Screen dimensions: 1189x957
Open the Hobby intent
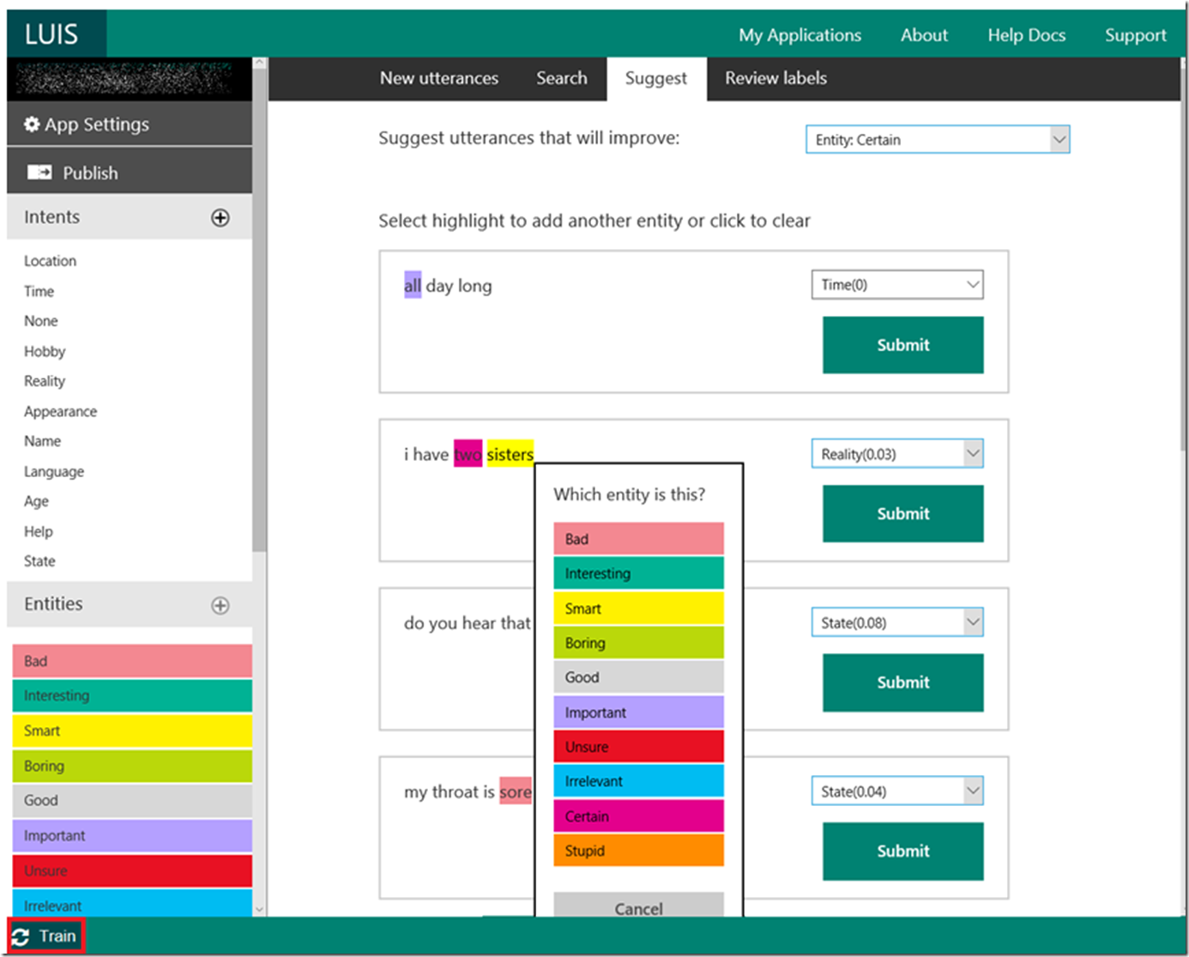(x=45, y=352)
